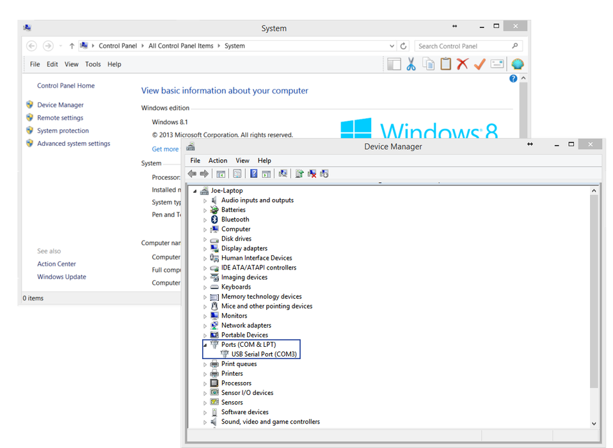613x448 pixels.
Task: Click All Control Panel Items in breadcrumb
Action: point(180,45)
